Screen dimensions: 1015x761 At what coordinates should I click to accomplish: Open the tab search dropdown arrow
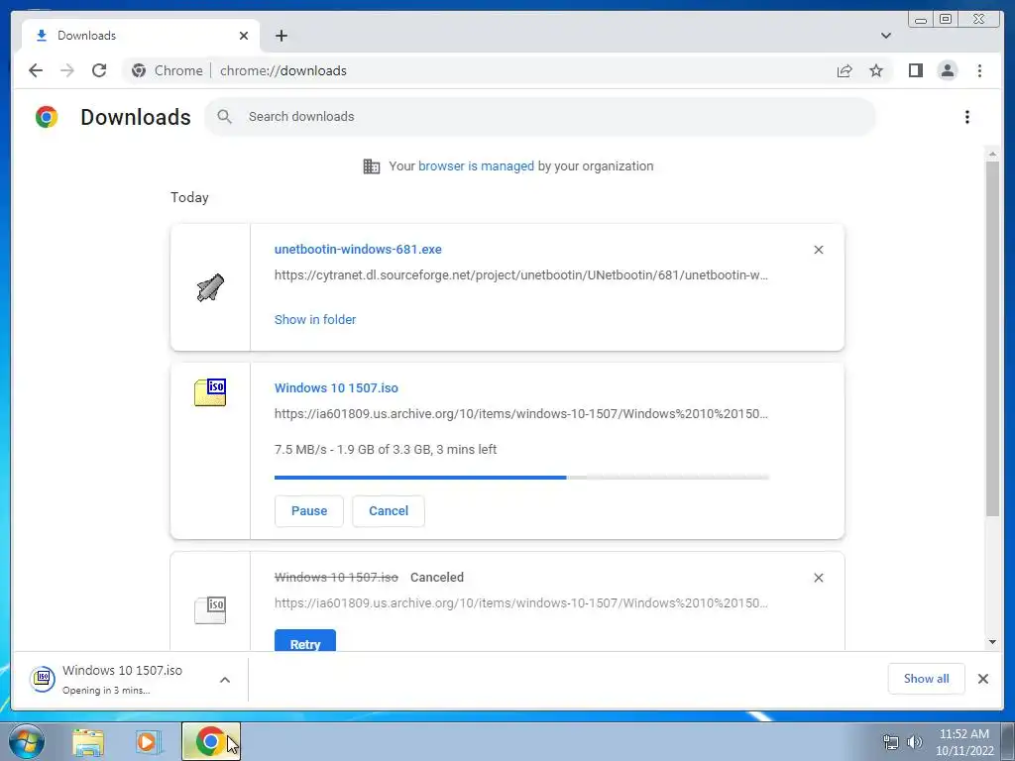[886, 36]
